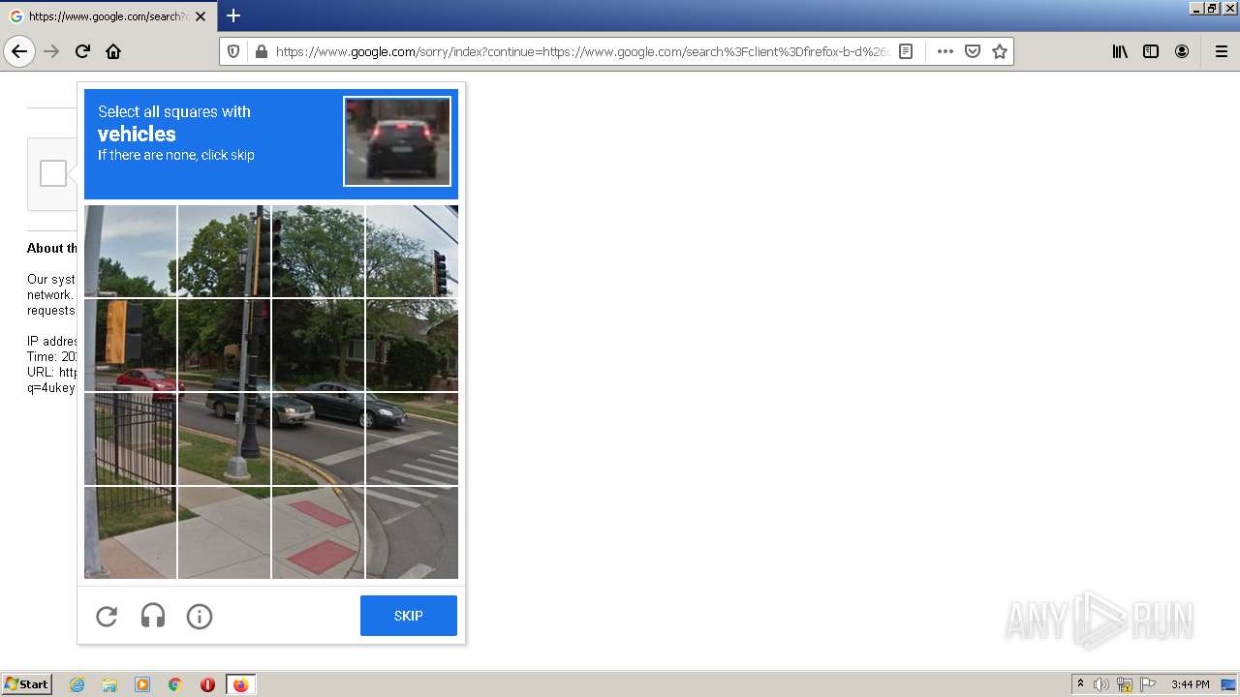View site security lock information

(261, 51)
